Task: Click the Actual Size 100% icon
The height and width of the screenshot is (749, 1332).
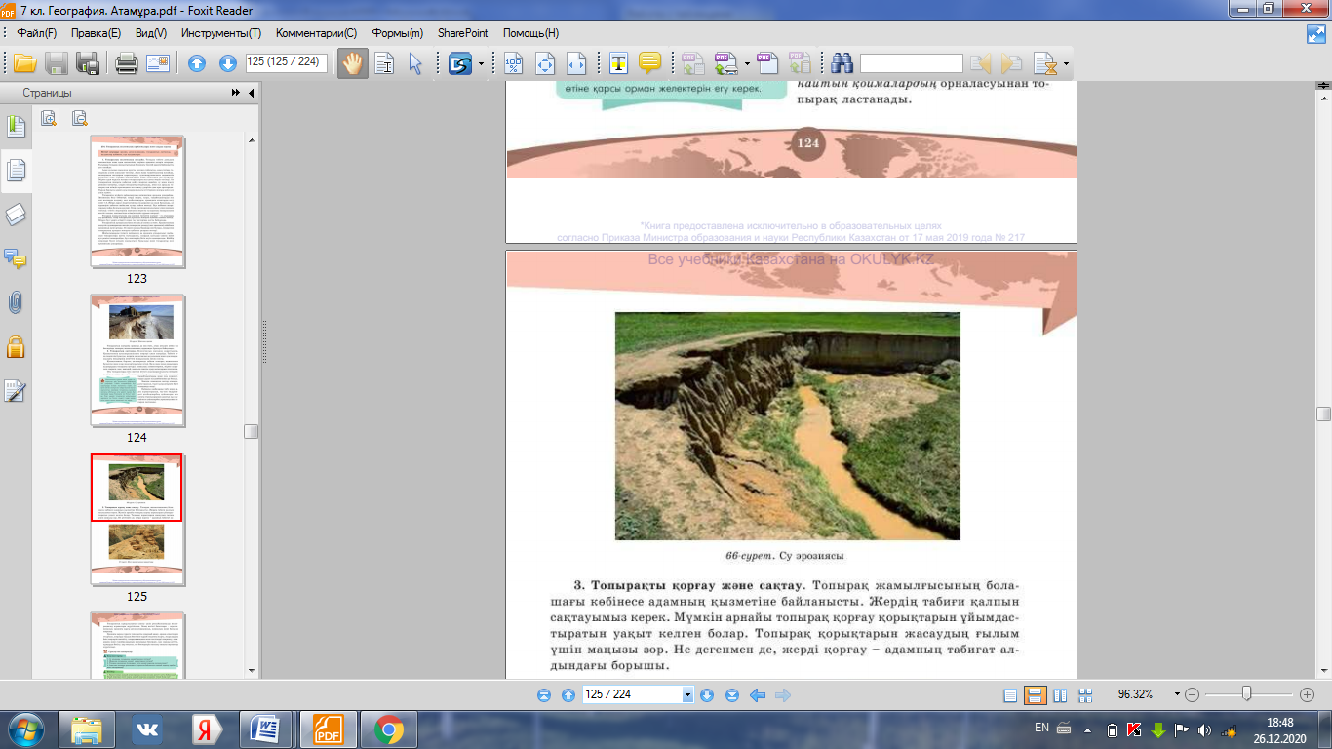Action: (513, 63)
